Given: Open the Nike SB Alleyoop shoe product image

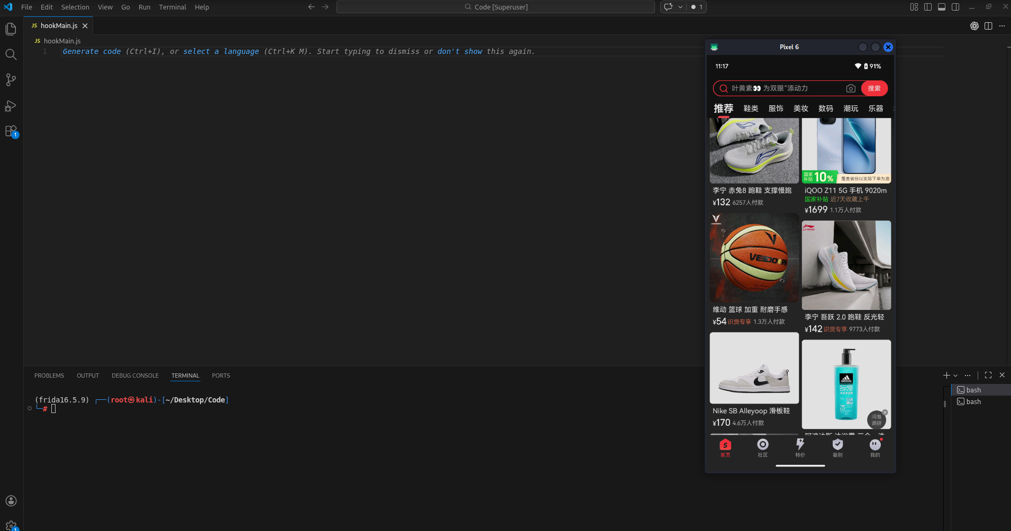Looking at the screenshot, I should click(754, 368).
